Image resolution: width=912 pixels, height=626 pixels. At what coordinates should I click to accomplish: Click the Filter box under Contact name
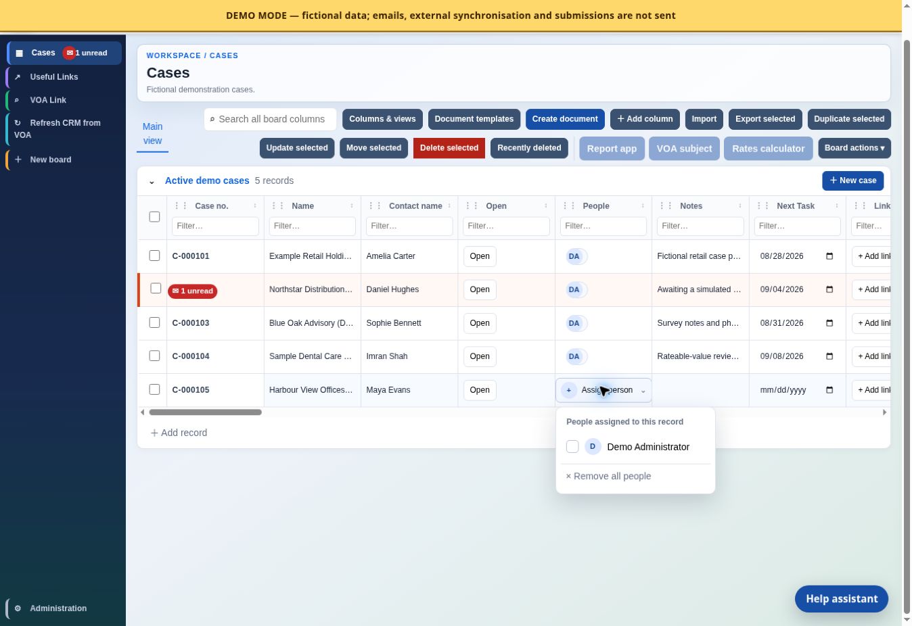tap(409, 226)
